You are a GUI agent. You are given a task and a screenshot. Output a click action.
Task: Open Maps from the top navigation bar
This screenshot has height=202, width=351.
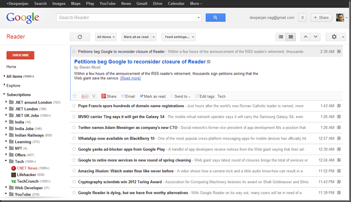(x=76, y=3)
